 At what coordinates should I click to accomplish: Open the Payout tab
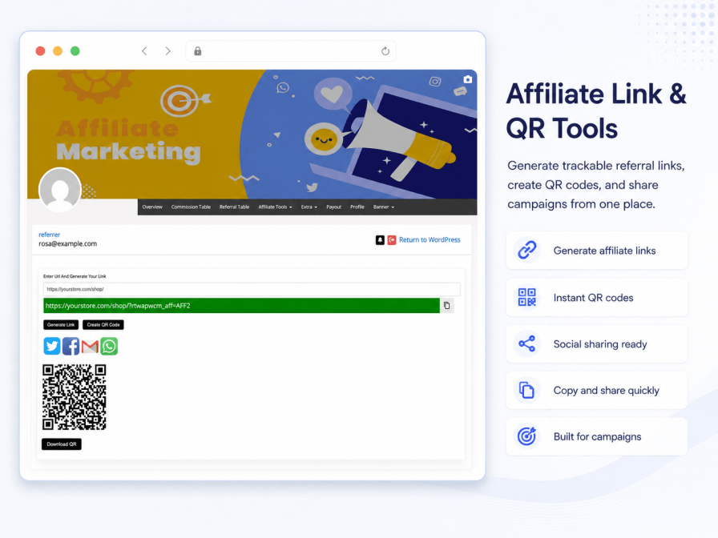333,207
